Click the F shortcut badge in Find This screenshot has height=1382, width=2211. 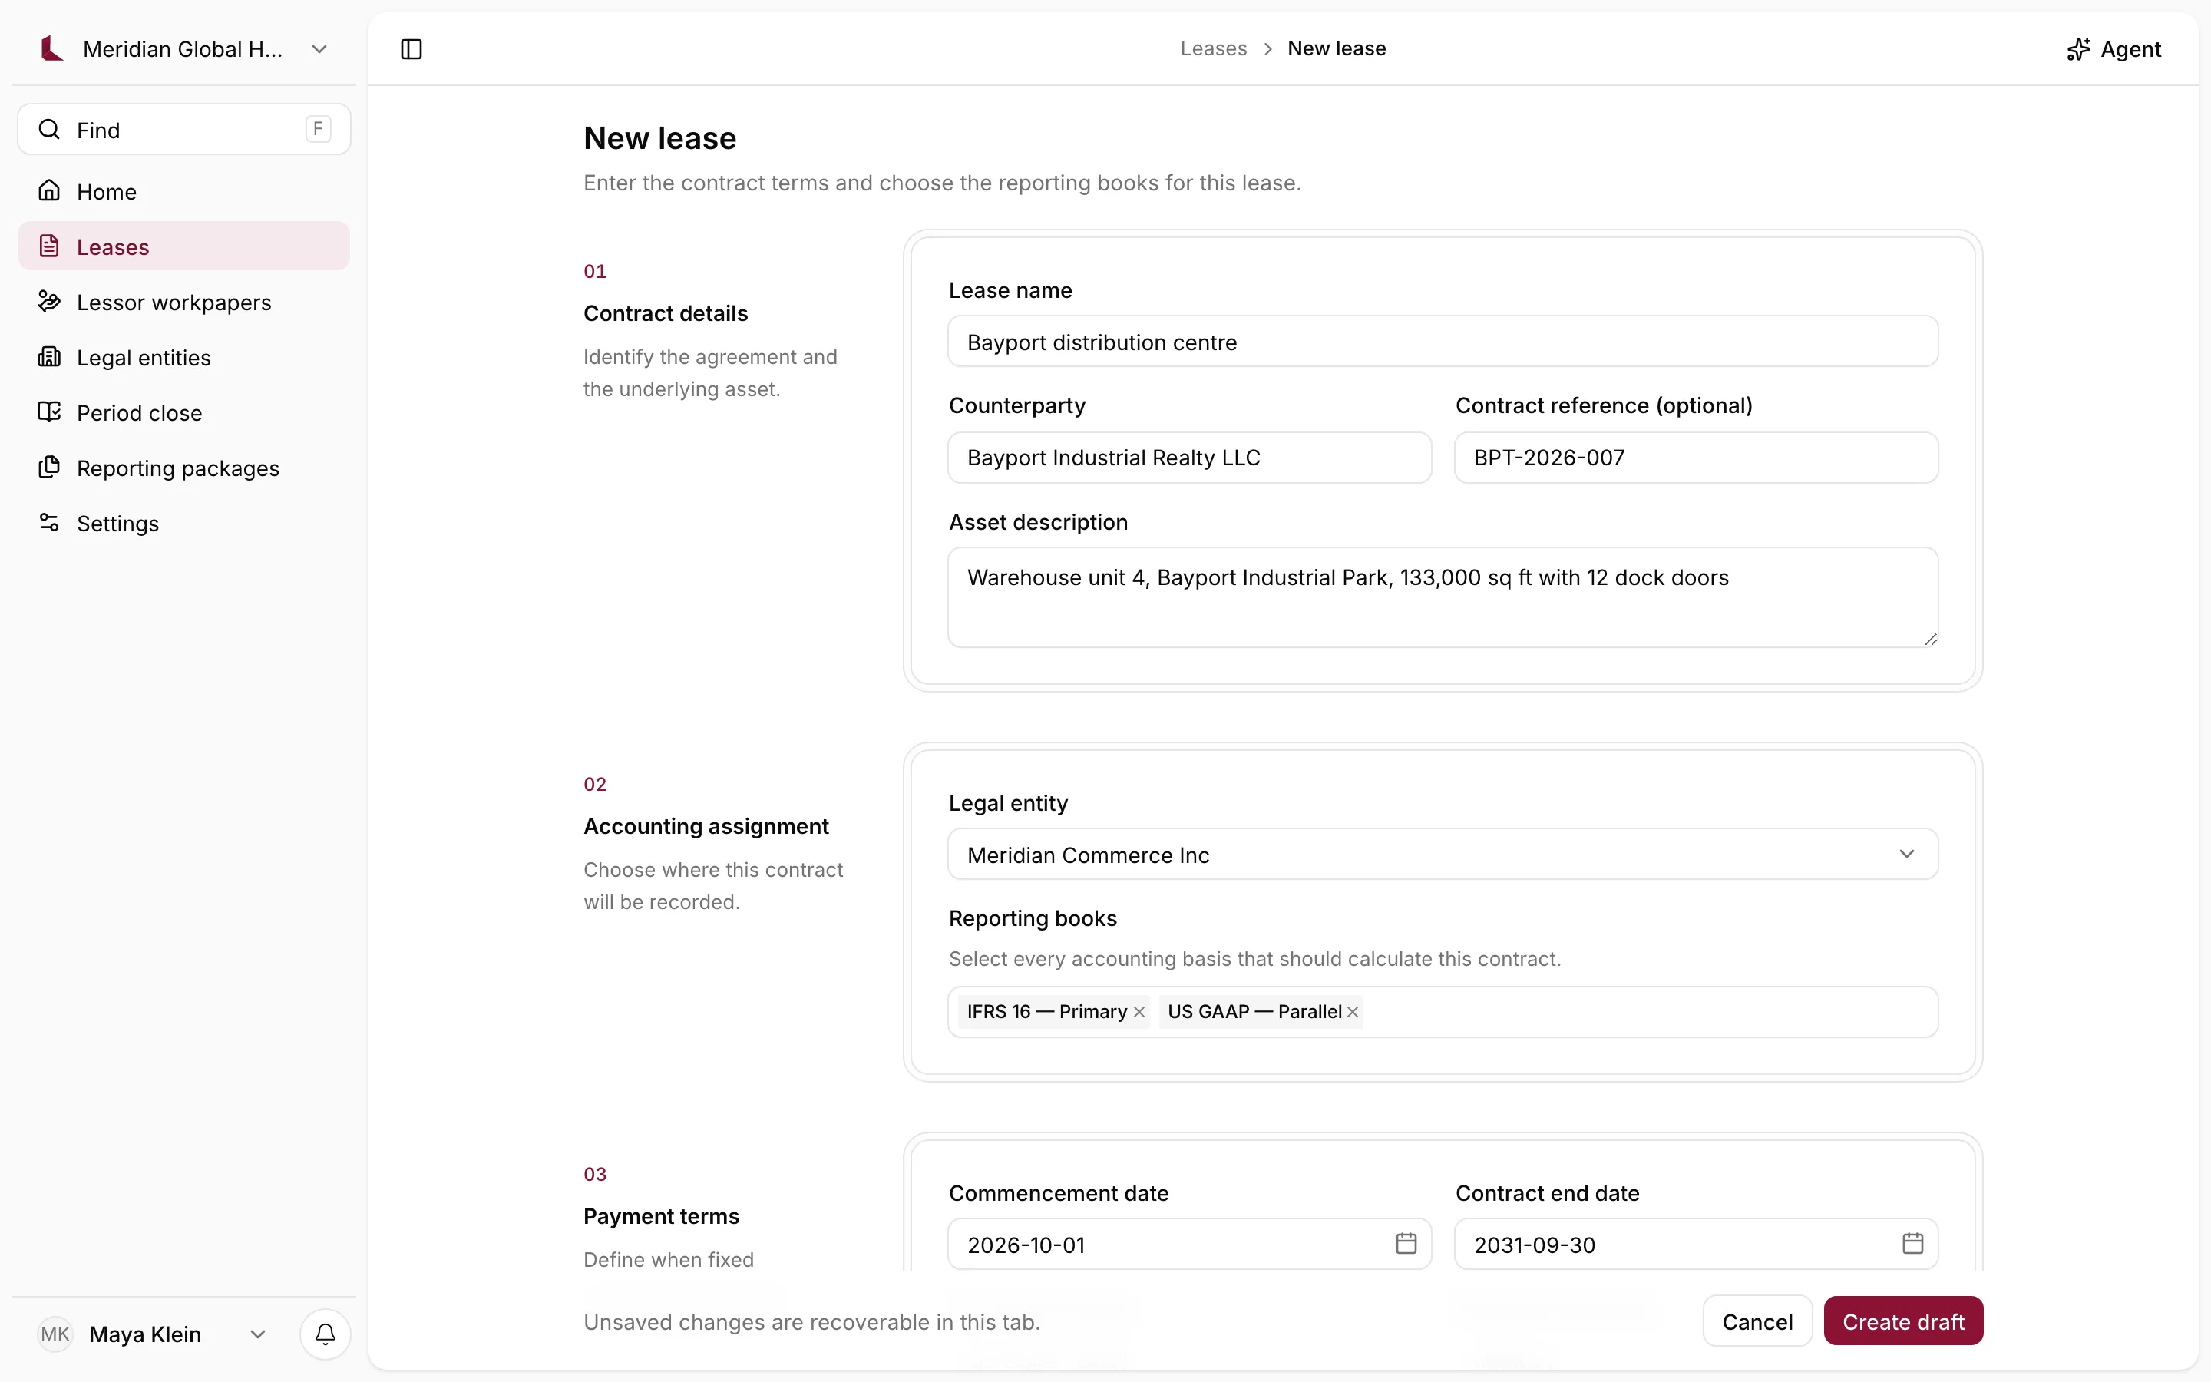pos(318,129)
